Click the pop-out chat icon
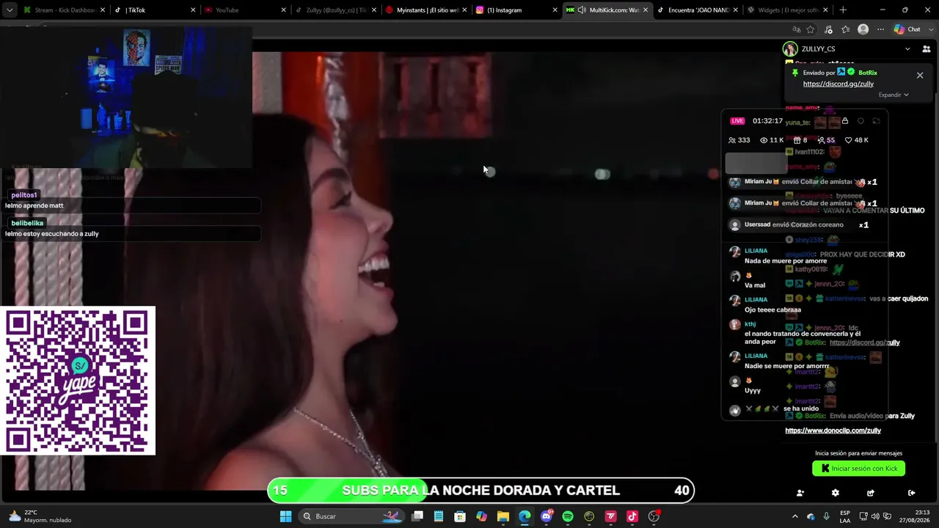939x528 pixels. point(871,493)
